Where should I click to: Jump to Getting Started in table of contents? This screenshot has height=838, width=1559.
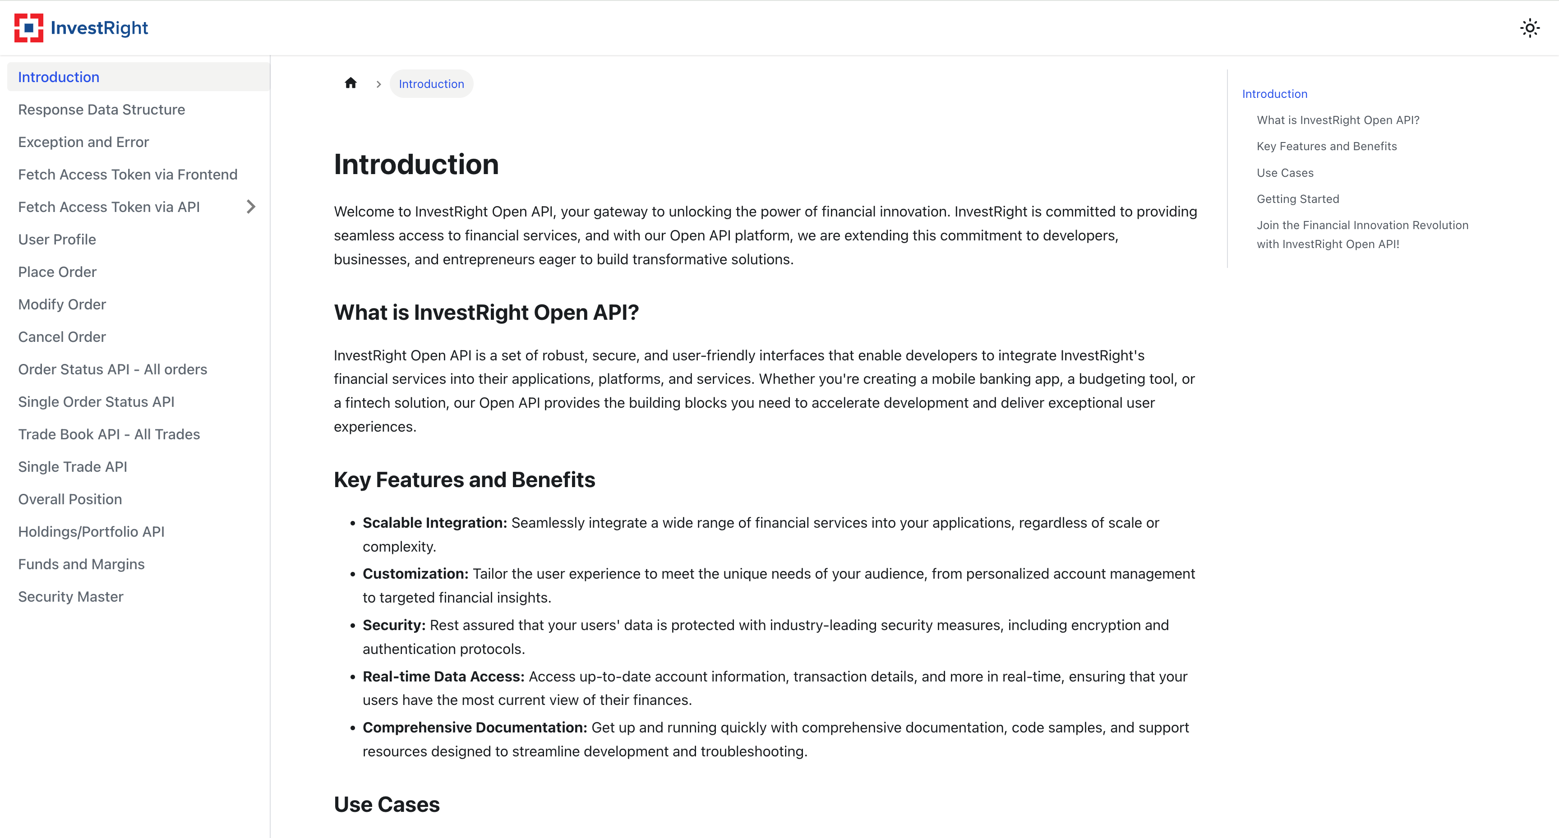point(1297,199)
